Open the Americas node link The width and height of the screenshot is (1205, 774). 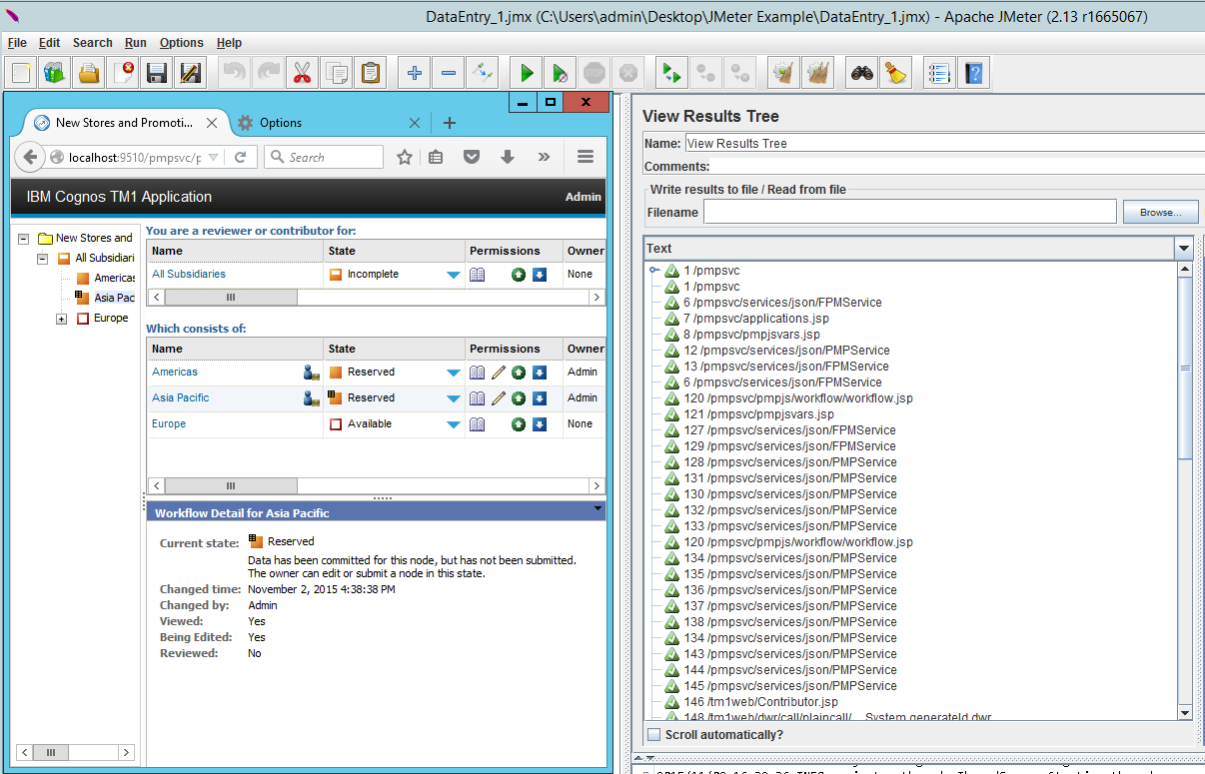pos(175,373)
